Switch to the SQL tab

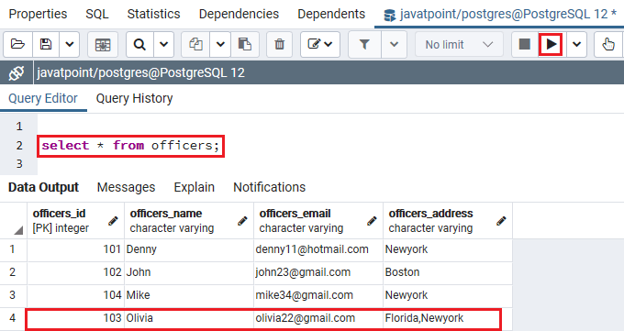[x=97, y=14]
